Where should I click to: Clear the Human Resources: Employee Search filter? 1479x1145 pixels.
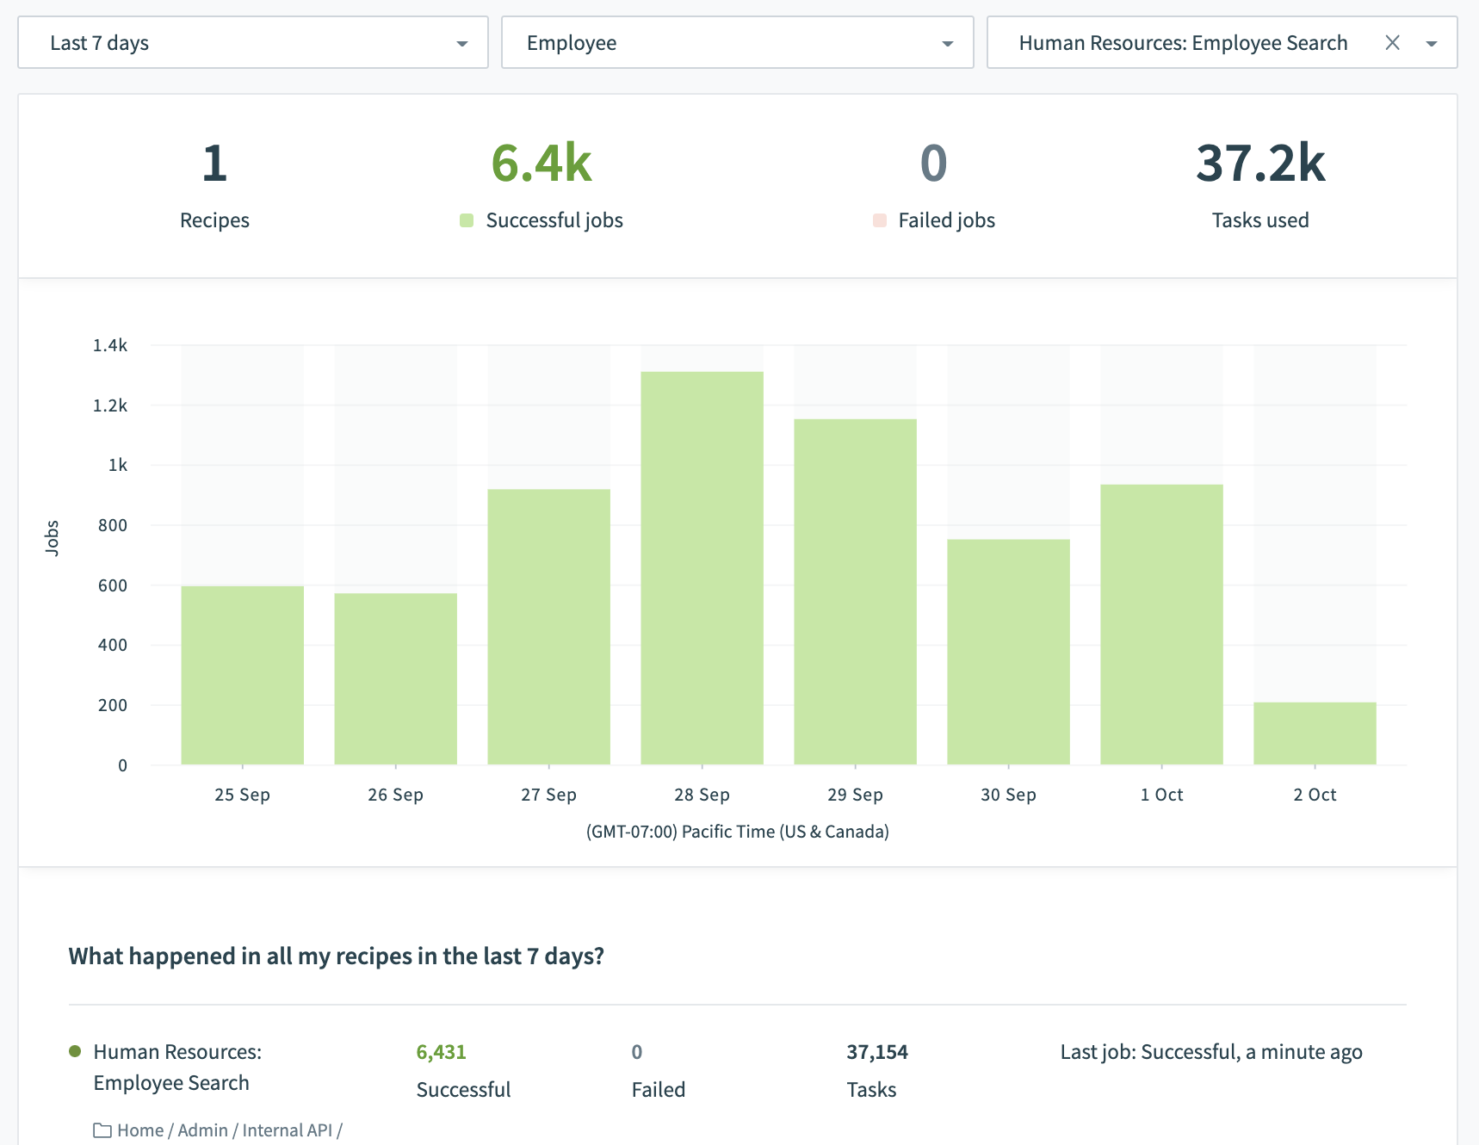(1392, 43)
